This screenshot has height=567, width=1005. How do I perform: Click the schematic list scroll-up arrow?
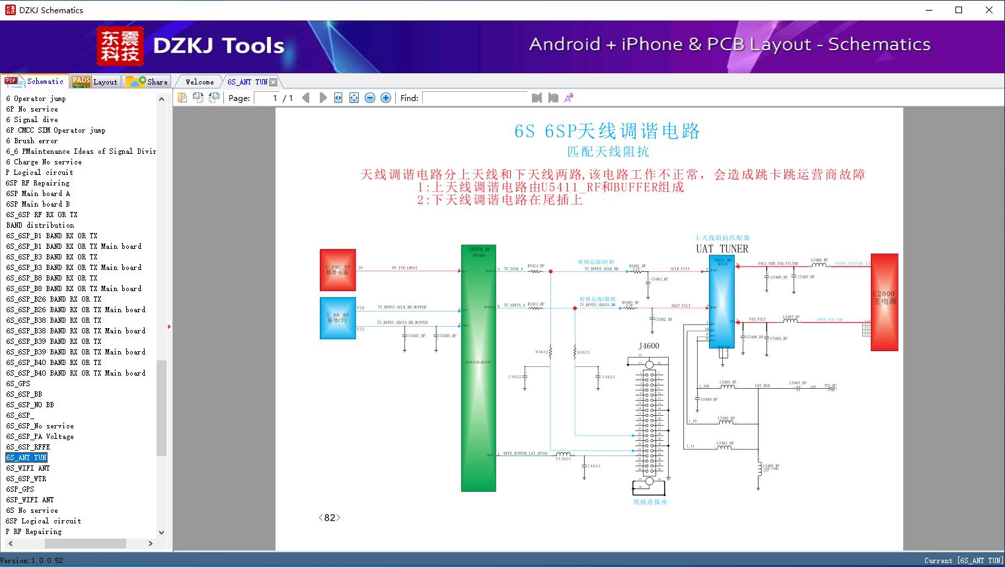tap(162, 99)
